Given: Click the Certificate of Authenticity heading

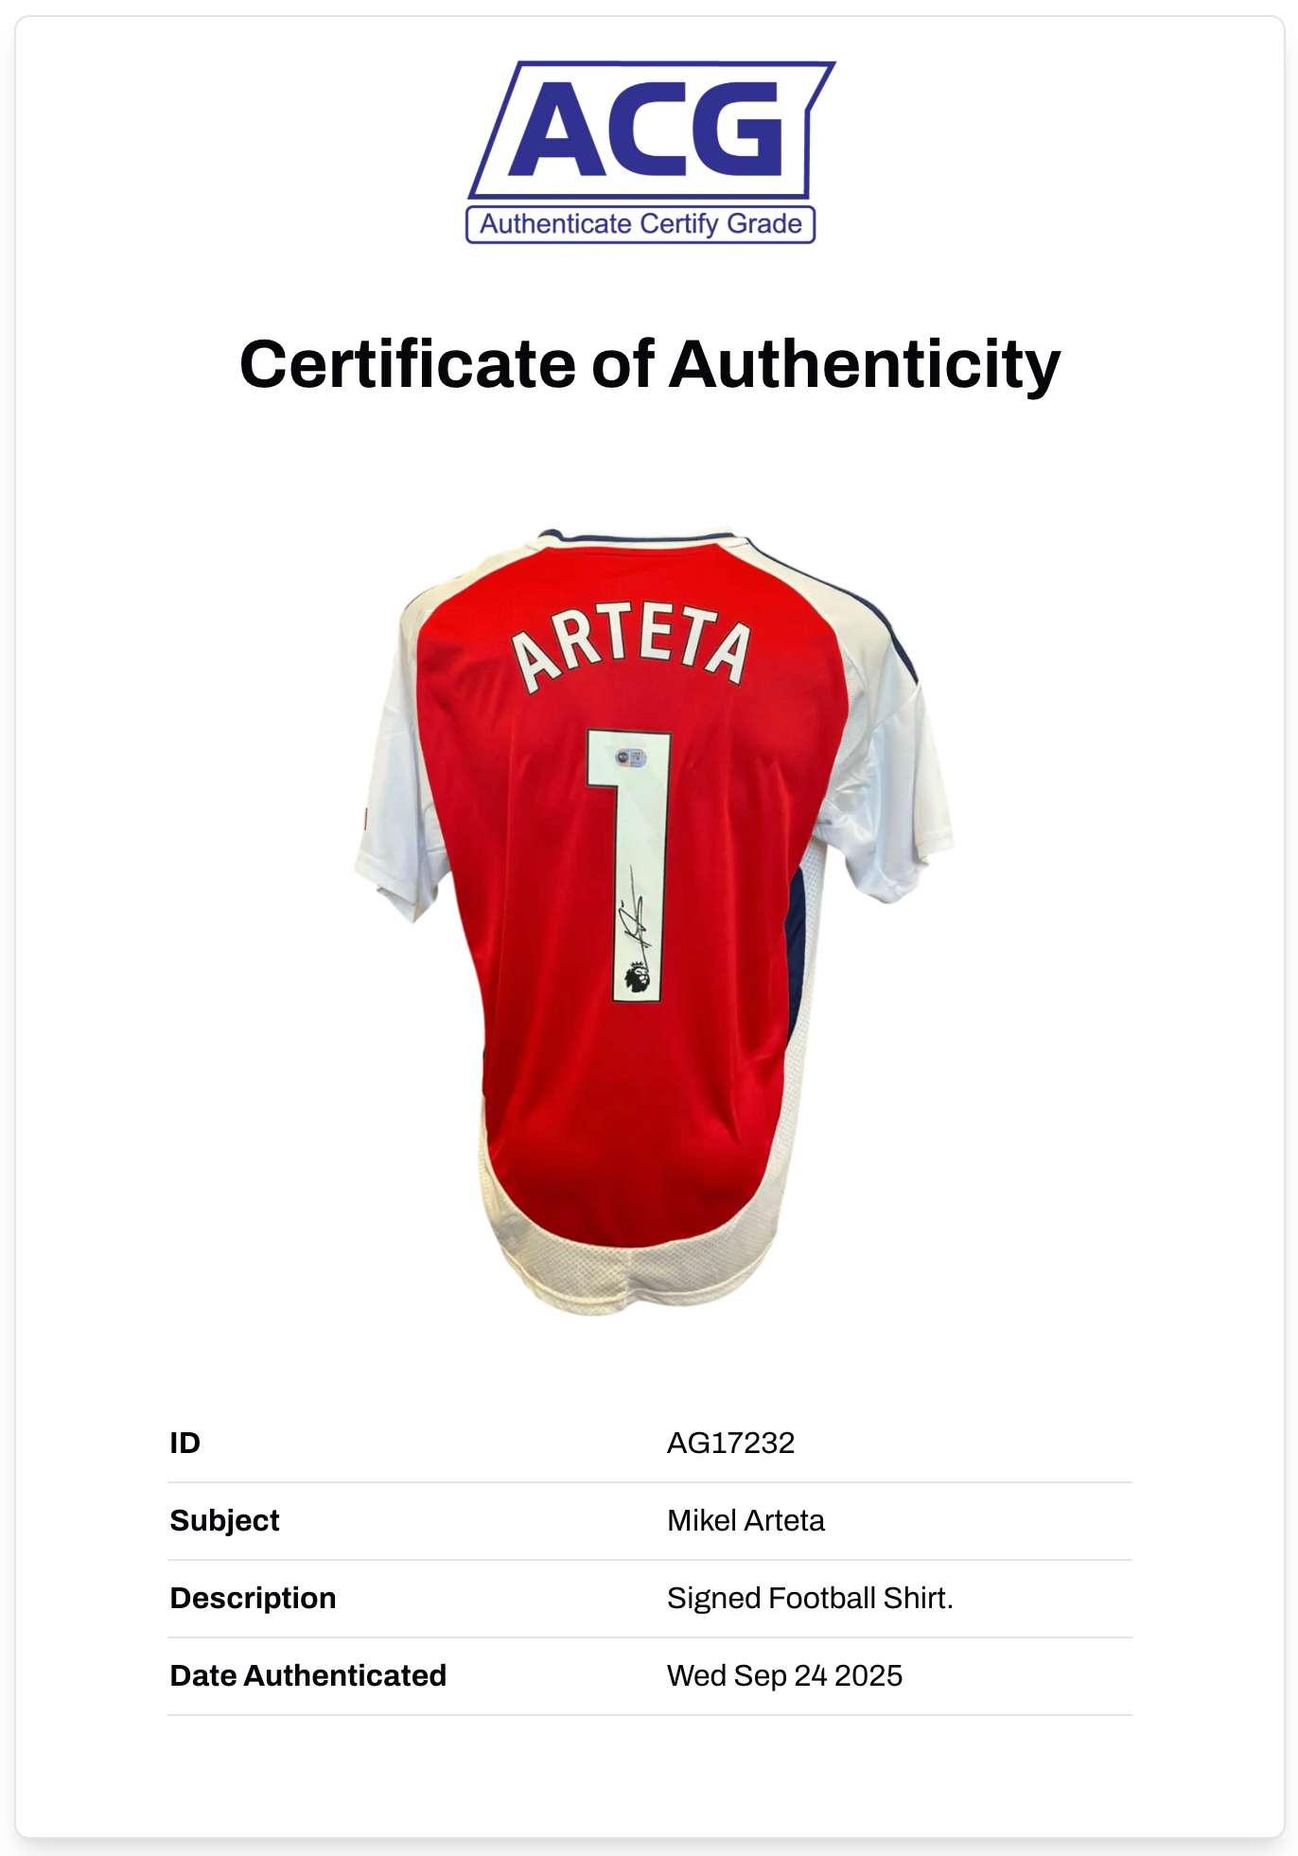Looking at the screenshot, I should point(649,364).
